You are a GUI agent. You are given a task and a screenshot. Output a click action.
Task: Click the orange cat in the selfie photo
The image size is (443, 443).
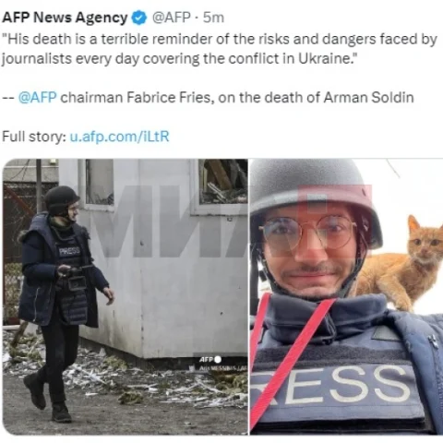[401, 263]
